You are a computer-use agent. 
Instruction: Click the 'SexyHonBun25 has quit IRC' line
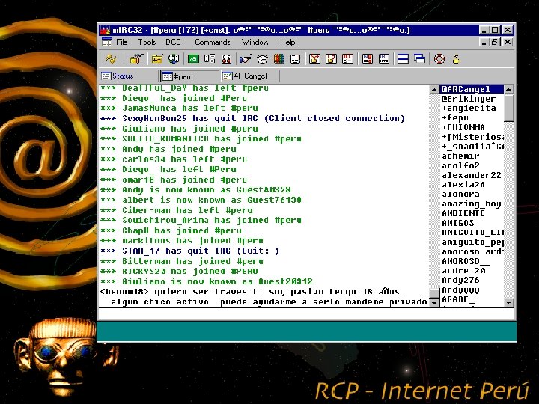253,118
